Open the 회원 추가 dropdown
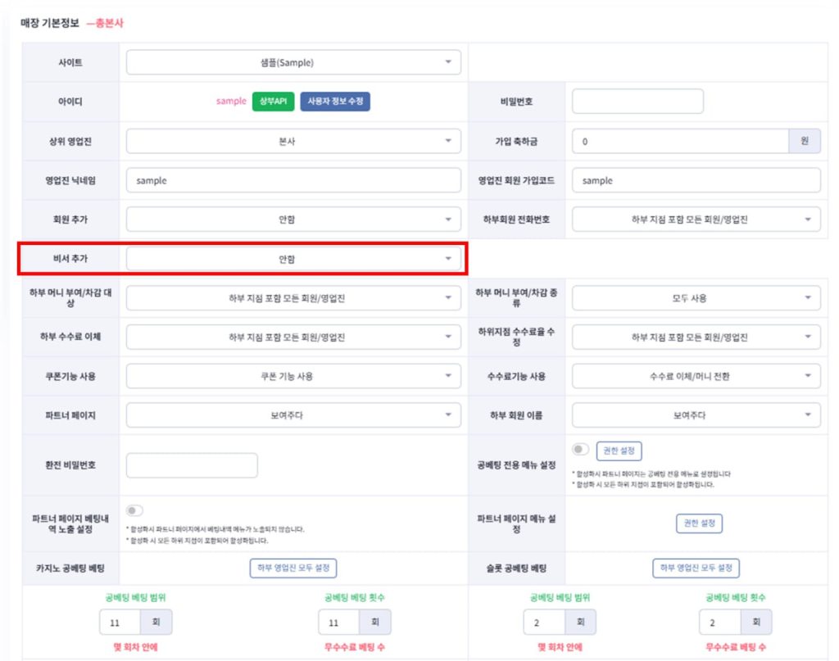The height and width of the screenshot is (661, 839). (x=293, y=220)
